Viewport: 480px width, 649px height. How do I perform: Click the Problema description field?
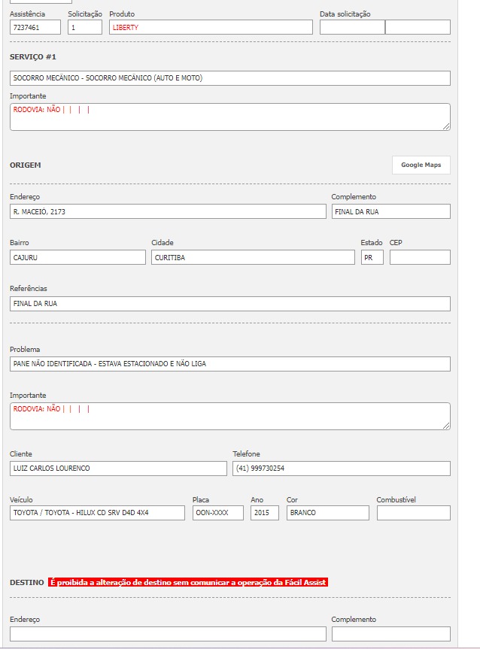(229, 364)
